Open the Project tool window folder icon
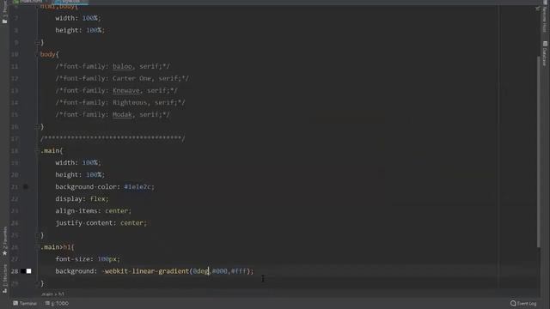Image resolution: width=550 pixels, height=309 pixels. pos(4,21)
